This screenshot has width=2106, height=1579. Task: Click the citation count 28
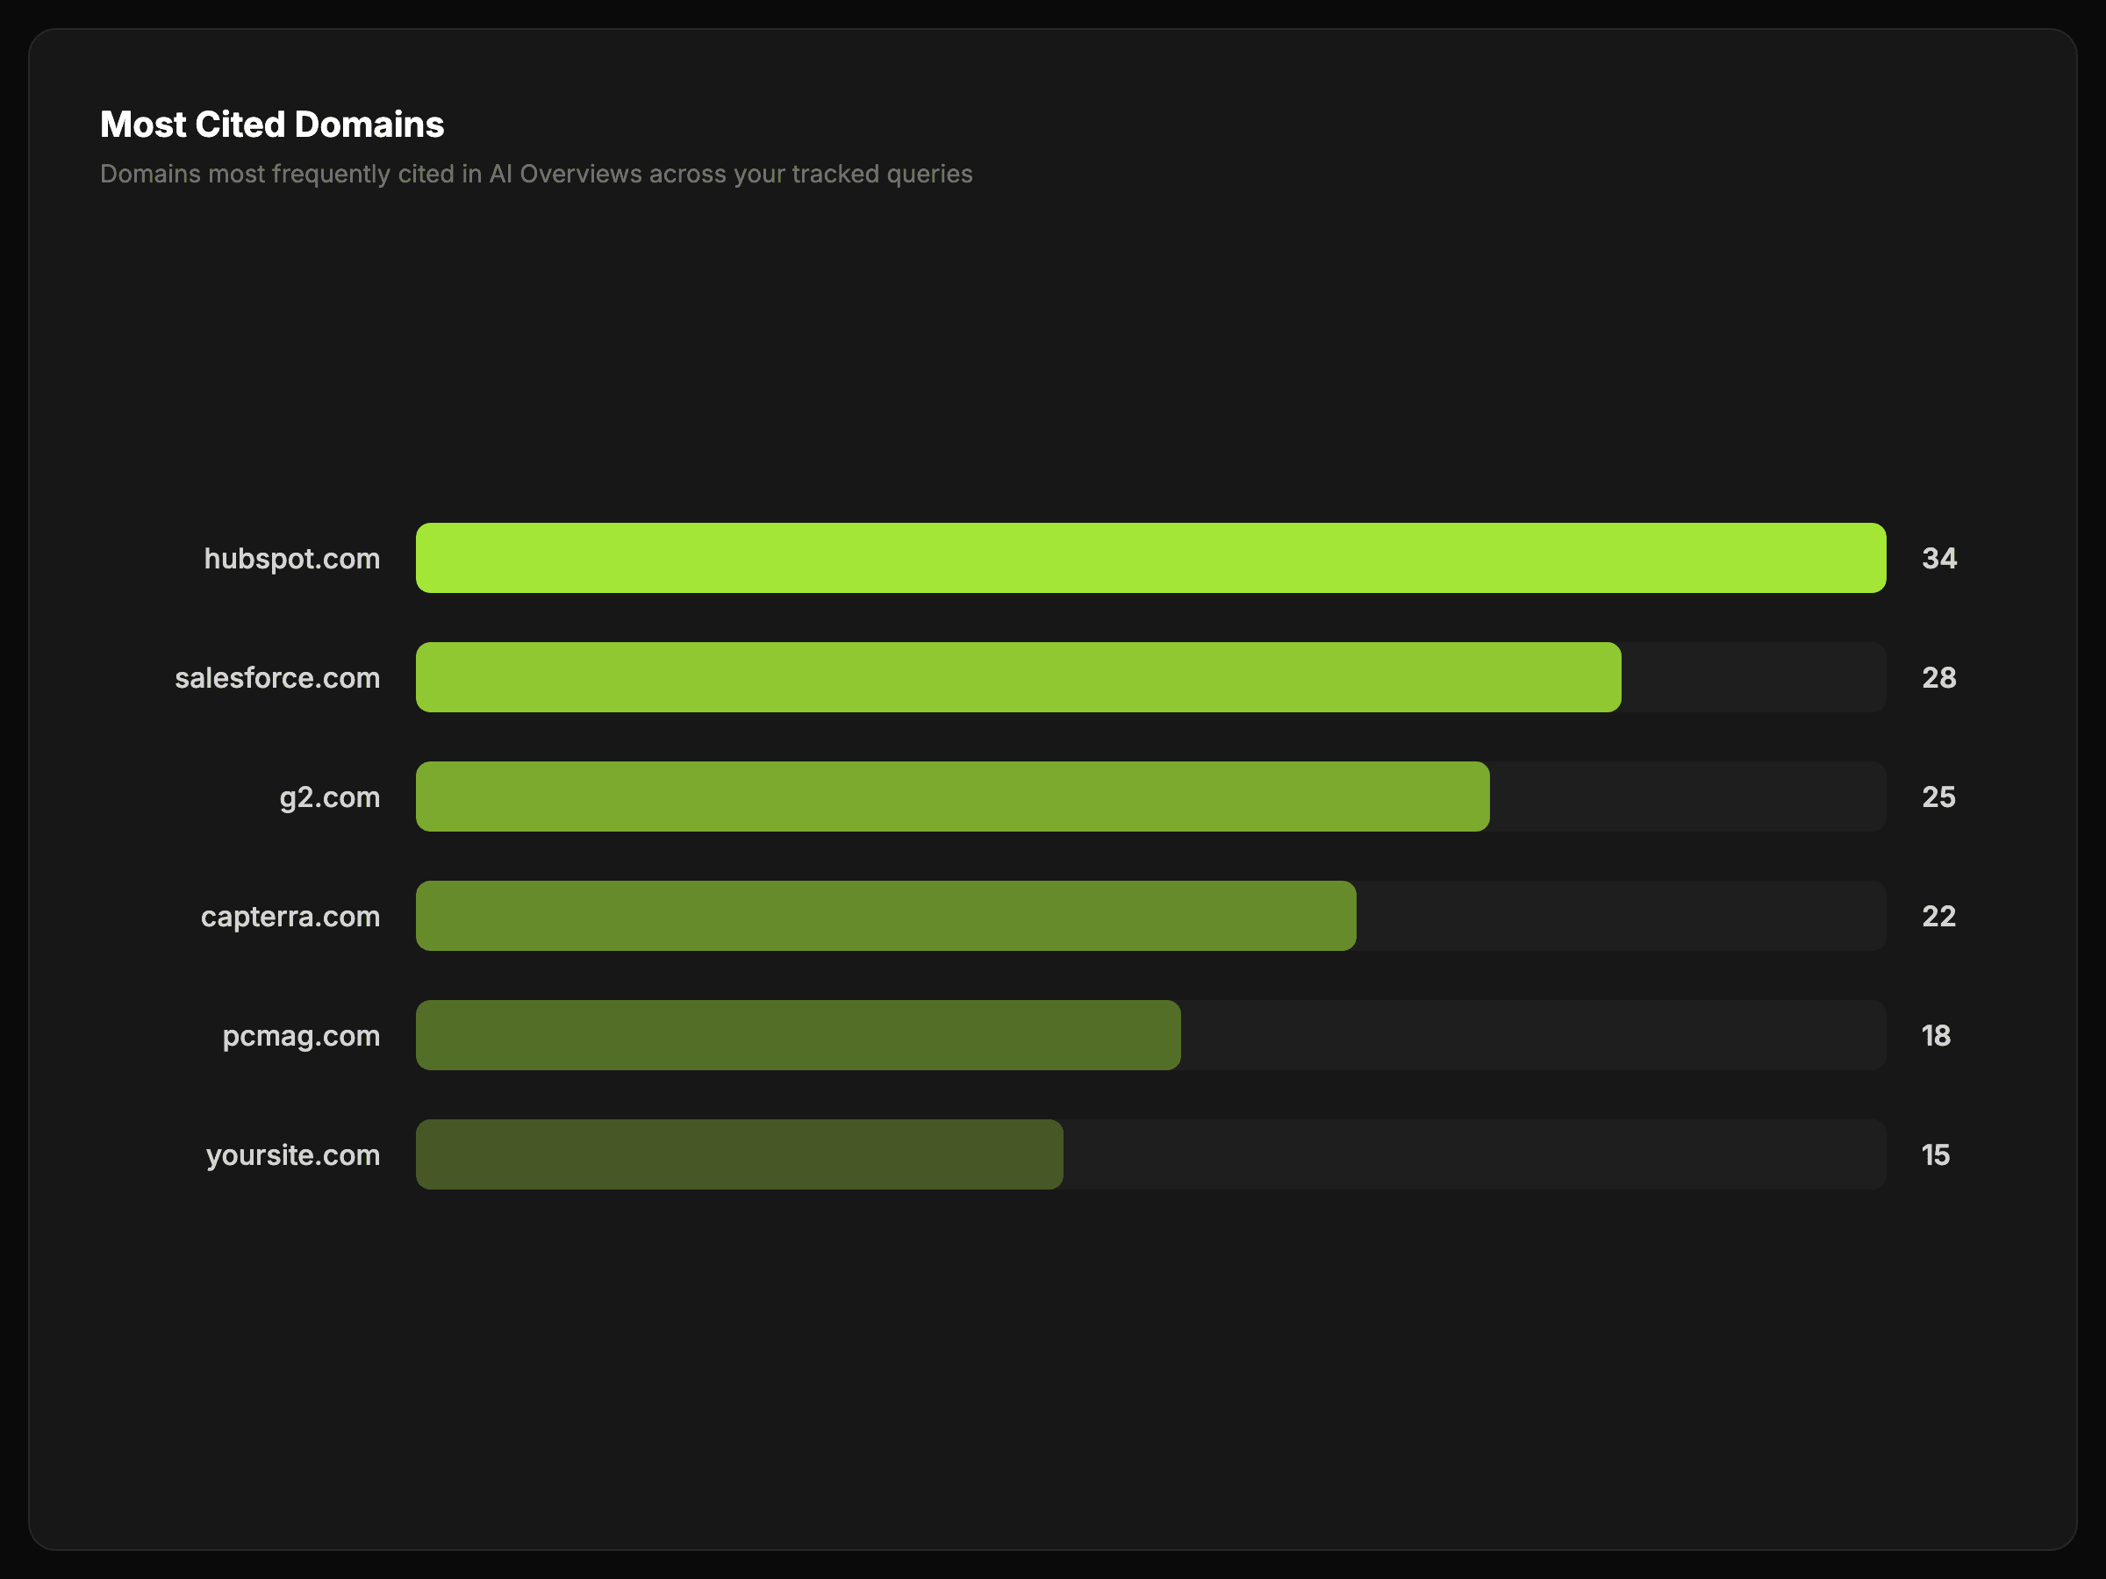coord(1938,678)
